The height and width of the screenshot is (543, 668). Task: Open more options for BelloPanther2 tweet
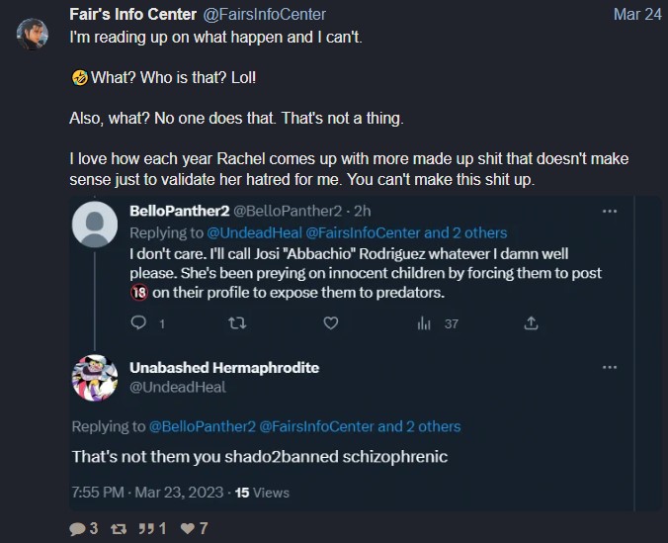click(610, 212)
